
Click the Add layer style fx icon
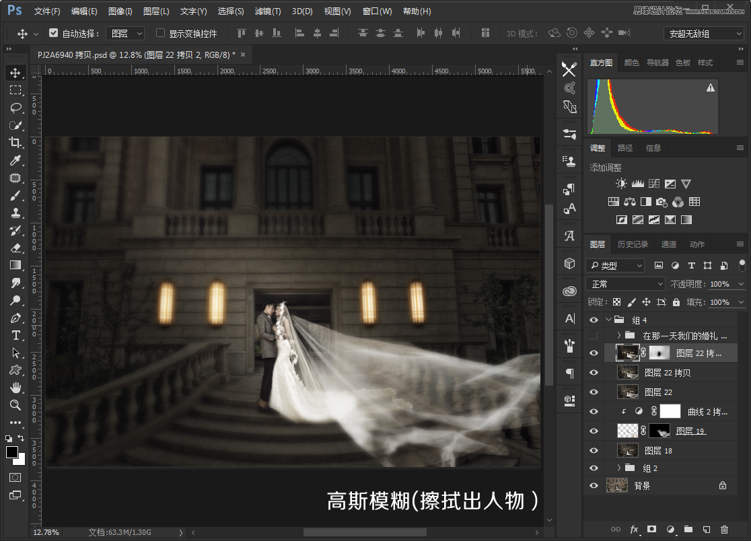[635, 530]
